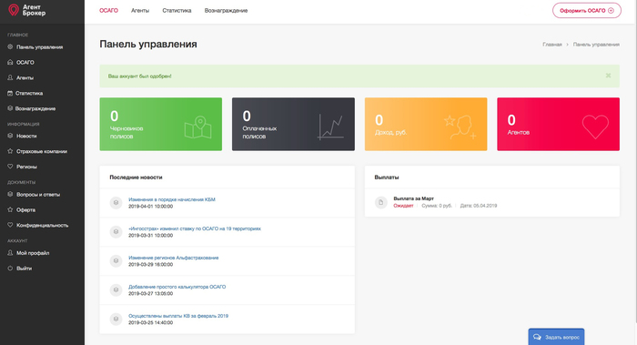Select the Агенты top navigation tab
The width and height of the screenshot is (637, 345).
point(140,11)
